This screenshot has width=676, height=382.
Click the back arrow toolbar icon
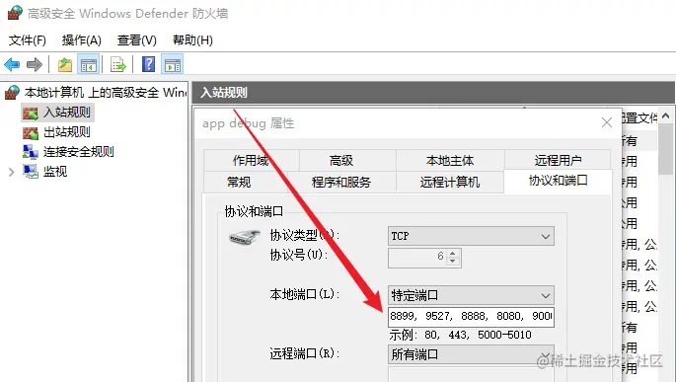pyautogui.click(x=12, y=65)
